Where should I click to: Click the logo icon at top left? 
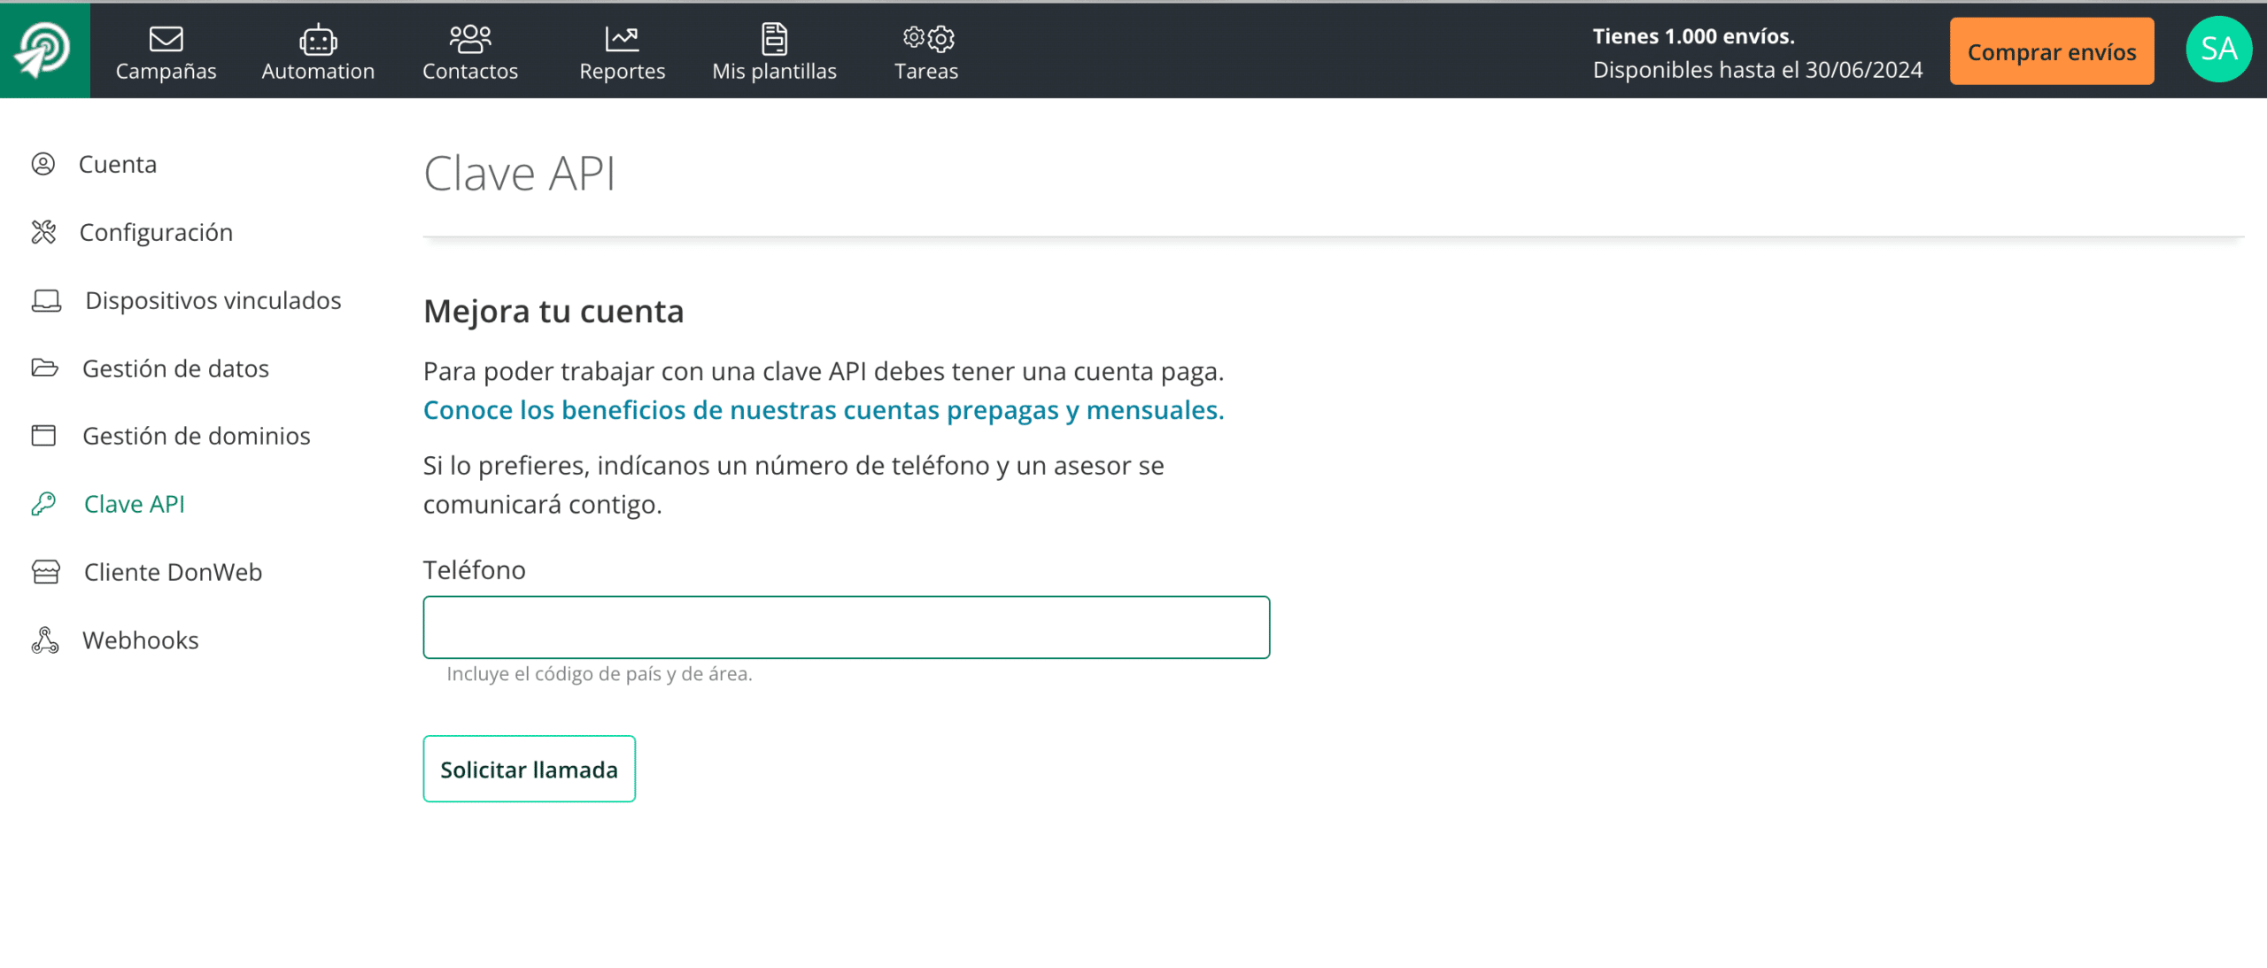43,50
